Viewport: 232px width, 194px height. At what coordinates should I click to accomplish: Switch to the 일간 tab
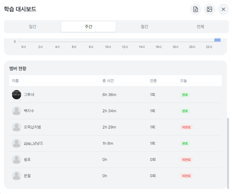tap(32, 27)
